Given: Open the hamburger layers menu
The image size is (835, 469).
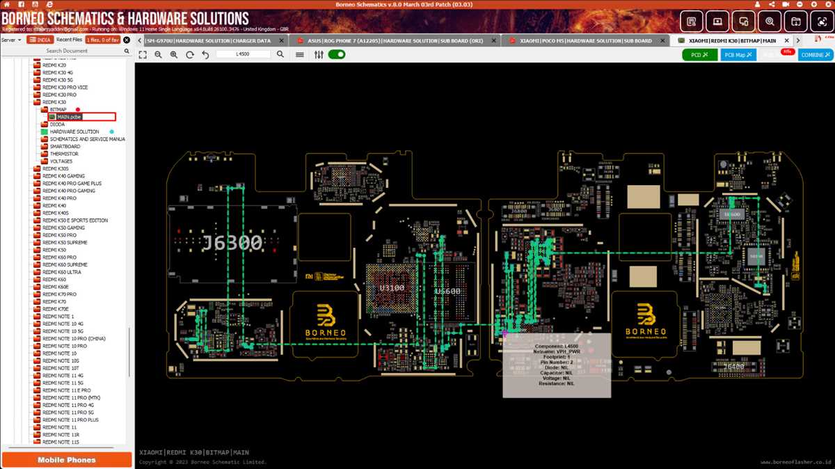Looking at the screenshot, I should [300, 54].
